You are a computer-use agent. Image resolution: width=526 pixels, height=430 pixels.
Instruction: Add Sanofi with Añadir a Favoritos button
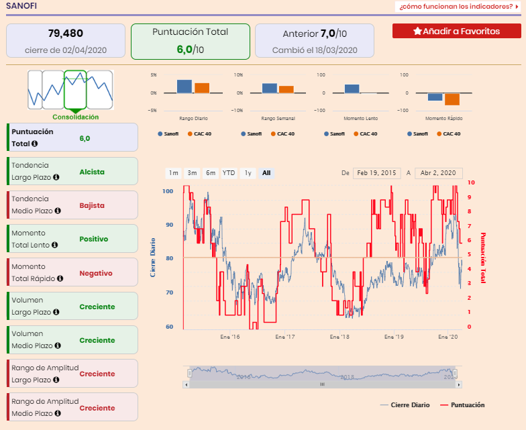(x=456, y=31)
